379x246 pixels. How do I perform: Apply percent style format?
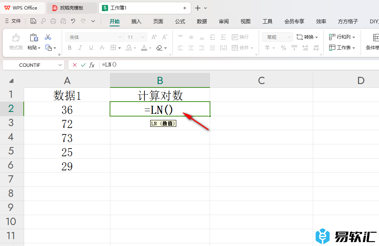pos(284,48)
